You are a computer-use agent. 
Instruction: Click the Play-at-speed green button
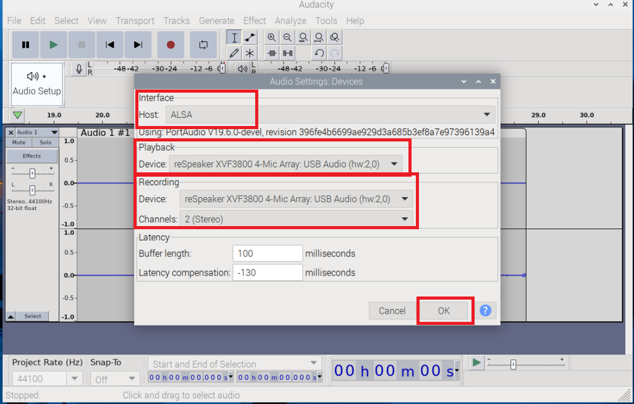pos(476,363)
